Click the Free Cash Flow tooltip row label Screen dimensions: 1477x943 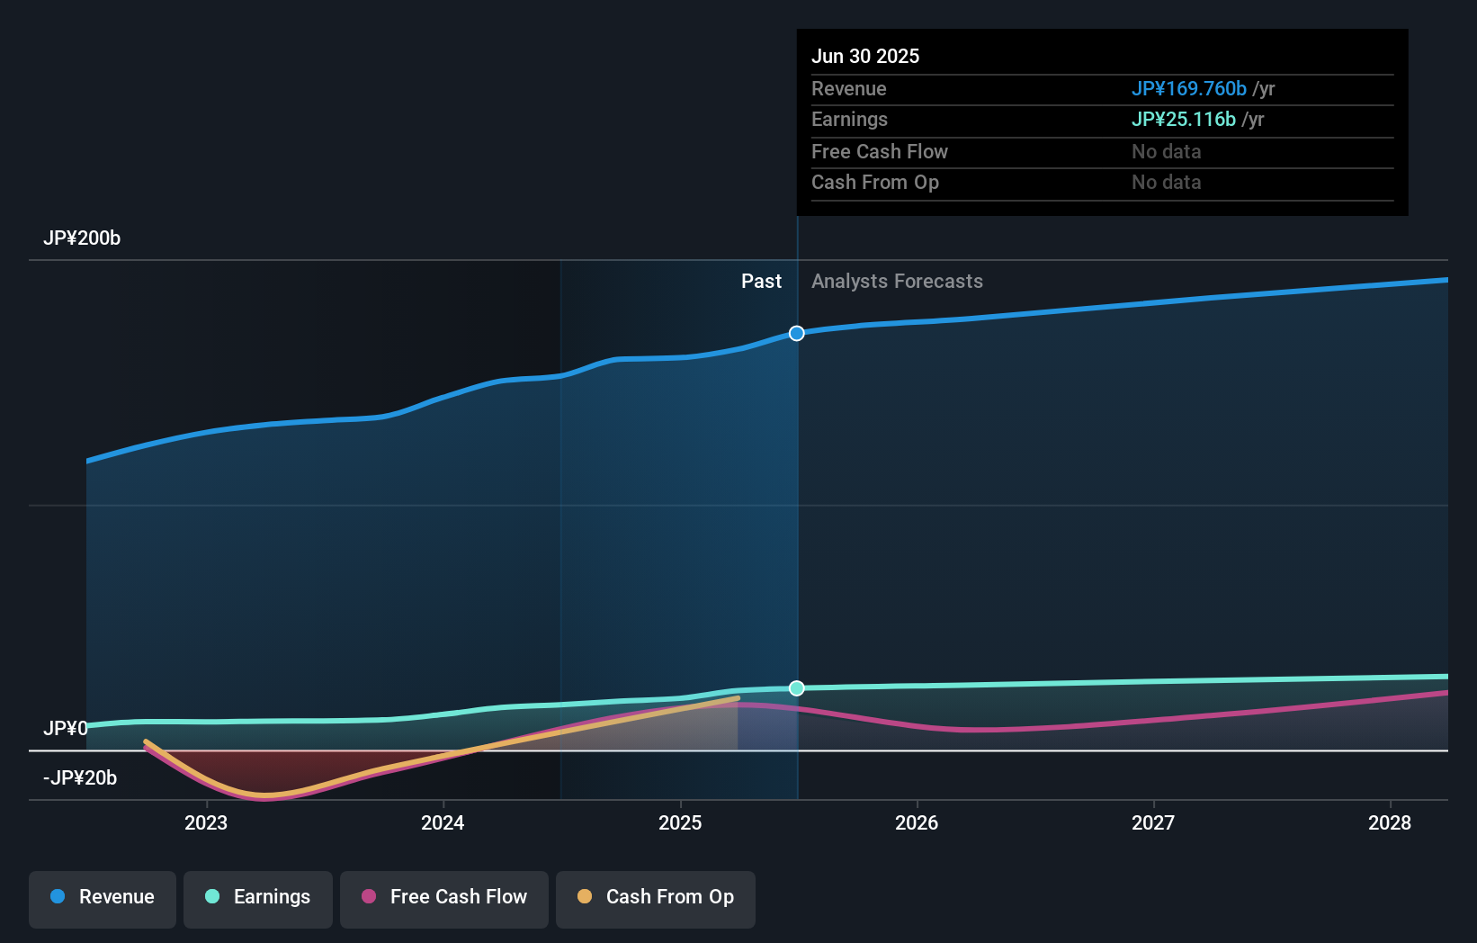pyautogui.click(x=880, y=152)
